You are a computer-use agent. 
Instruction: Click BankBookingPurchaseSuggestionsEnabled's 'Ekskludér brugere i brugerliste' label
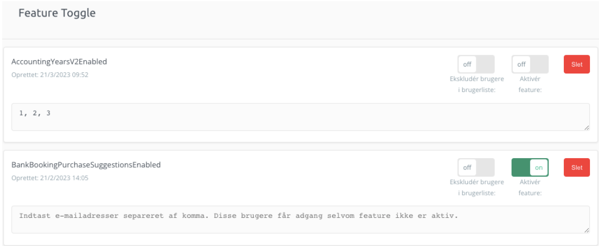click(x=476, y=187)
